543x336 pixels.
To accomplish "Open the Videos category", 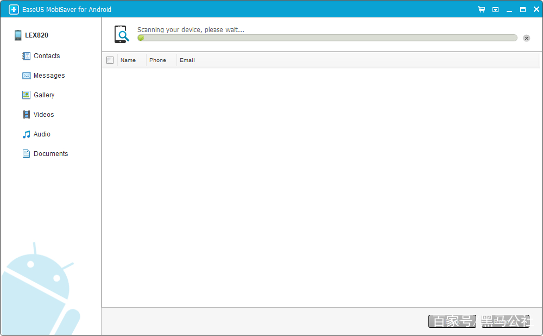I will (43, 114).
